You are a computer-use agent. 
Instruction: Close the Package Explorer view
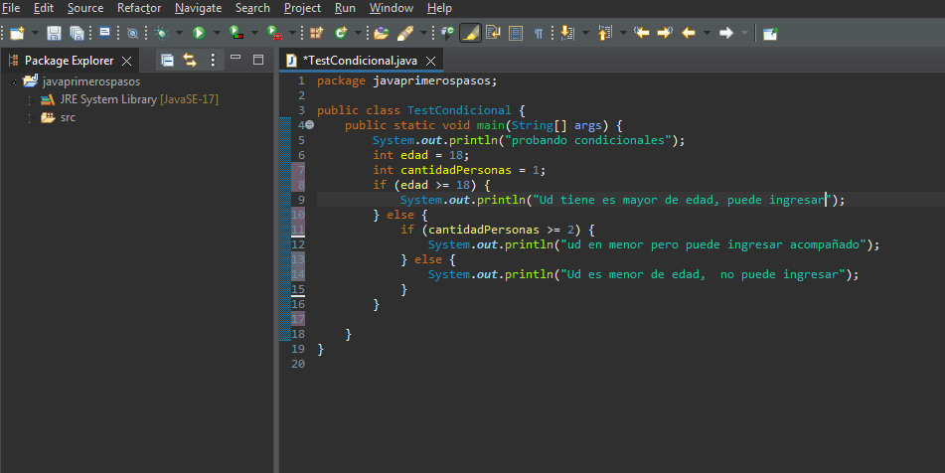point(126,61)
